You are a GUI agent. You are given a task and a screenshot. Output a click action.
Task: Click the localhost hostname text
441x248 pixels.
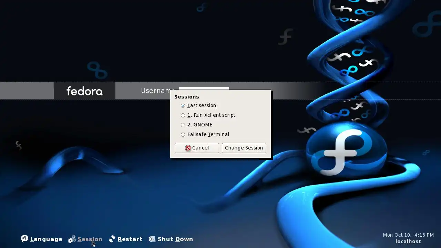tap(408, 241)
